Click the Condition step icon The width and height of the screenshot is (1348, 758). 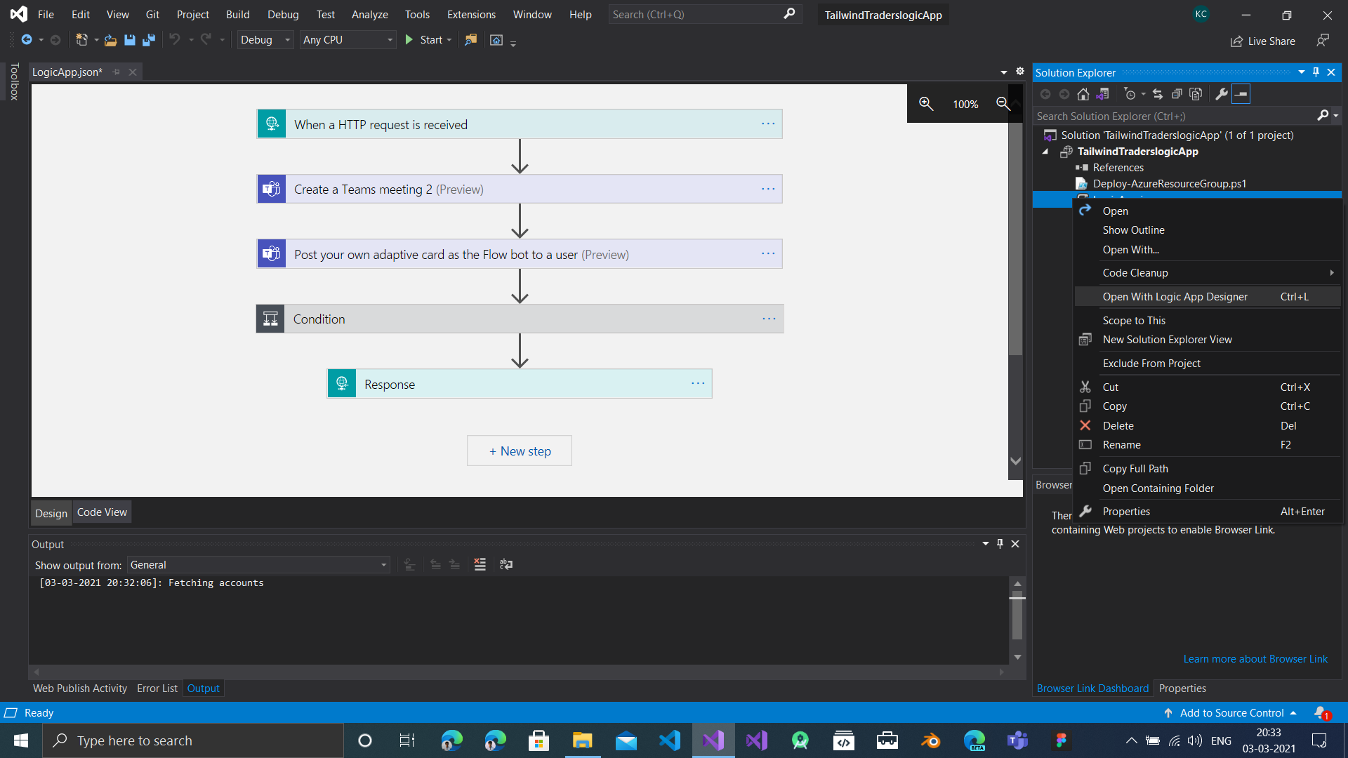point(271,319)
